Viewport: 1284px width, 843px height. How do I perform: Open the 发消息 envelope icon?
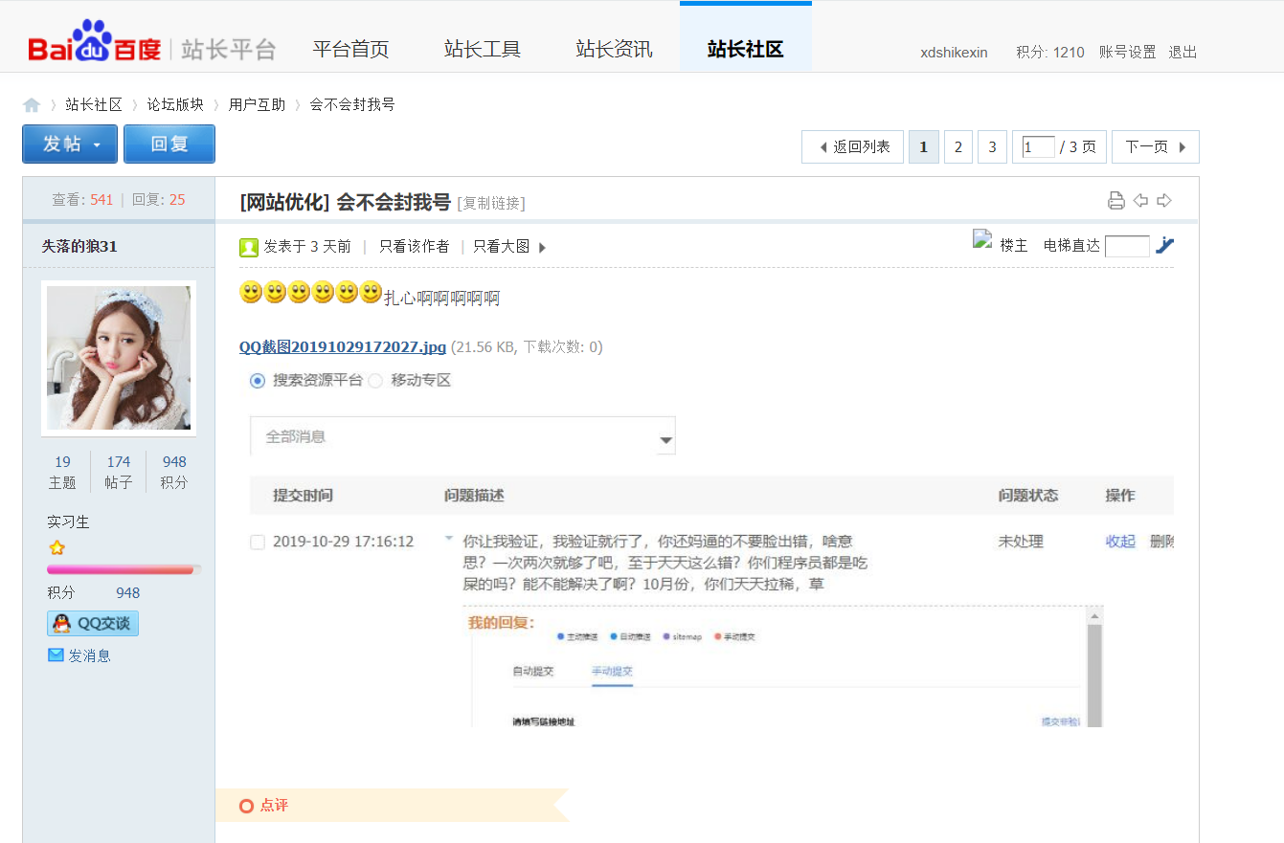(x=55, y=654)
